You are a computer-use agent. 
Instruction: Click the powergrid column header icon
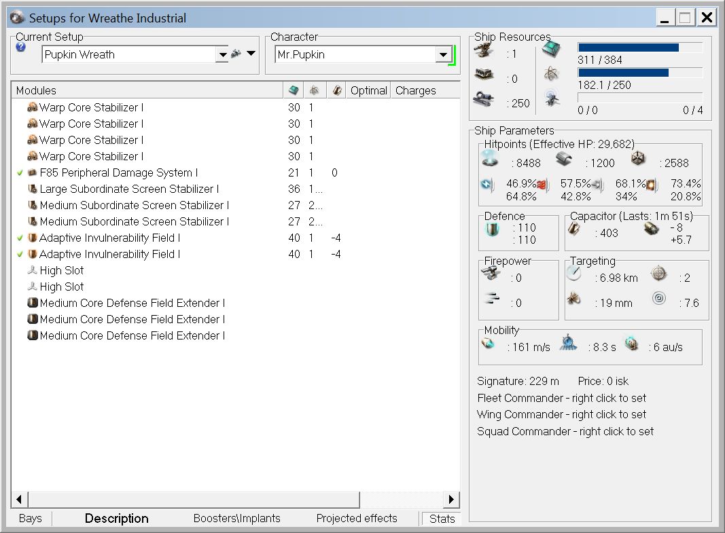[x=315, y=90]
